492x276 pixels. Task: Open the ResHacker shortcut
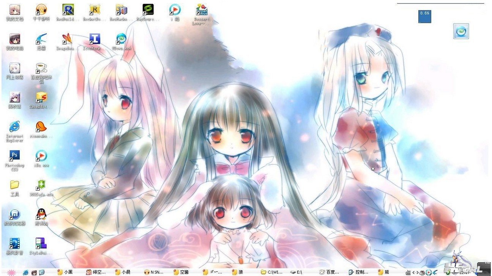click(x=121, y=9)
